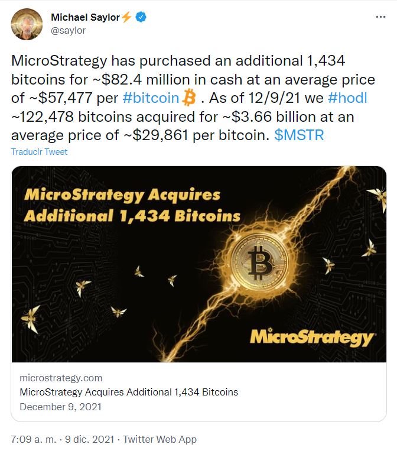
Task: Click the December 9, 2021 card date
Action: [60, 407]
